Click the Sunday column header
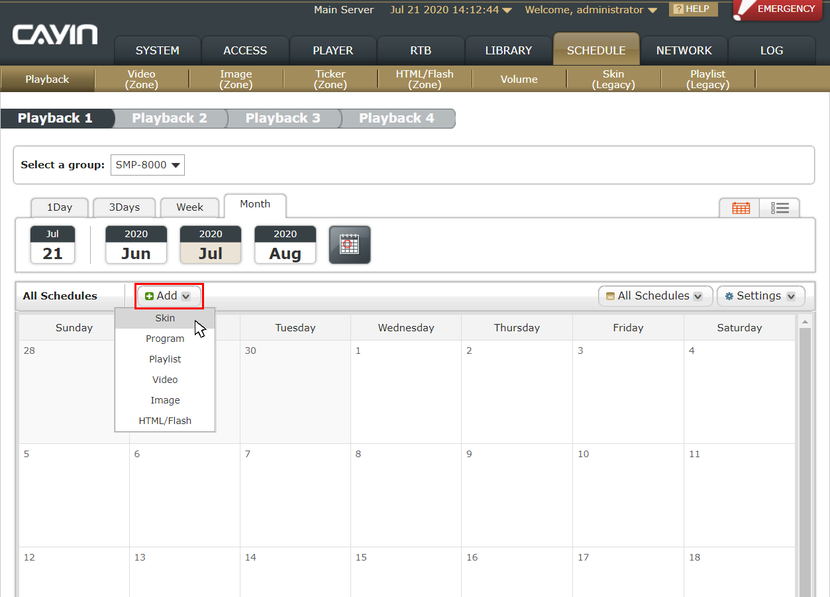The height and width of the screenshot is (597, 830). click(74, 327)
